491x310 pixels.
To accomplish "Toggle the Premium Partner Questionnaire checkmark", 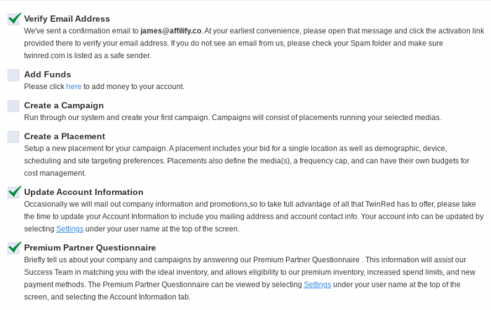I will coord(13,248).
